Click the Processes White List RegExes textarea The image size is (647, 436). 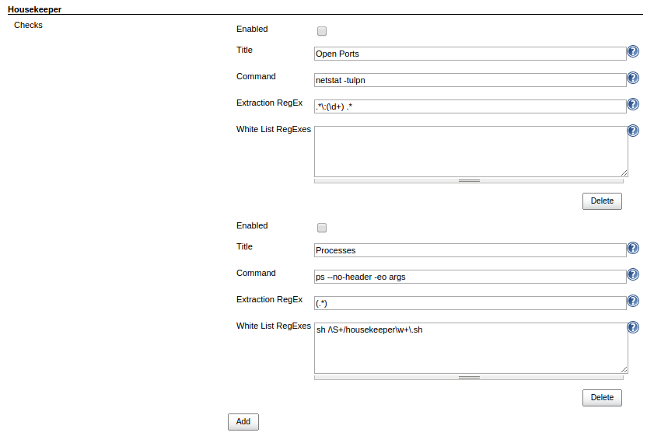[470, 348]
